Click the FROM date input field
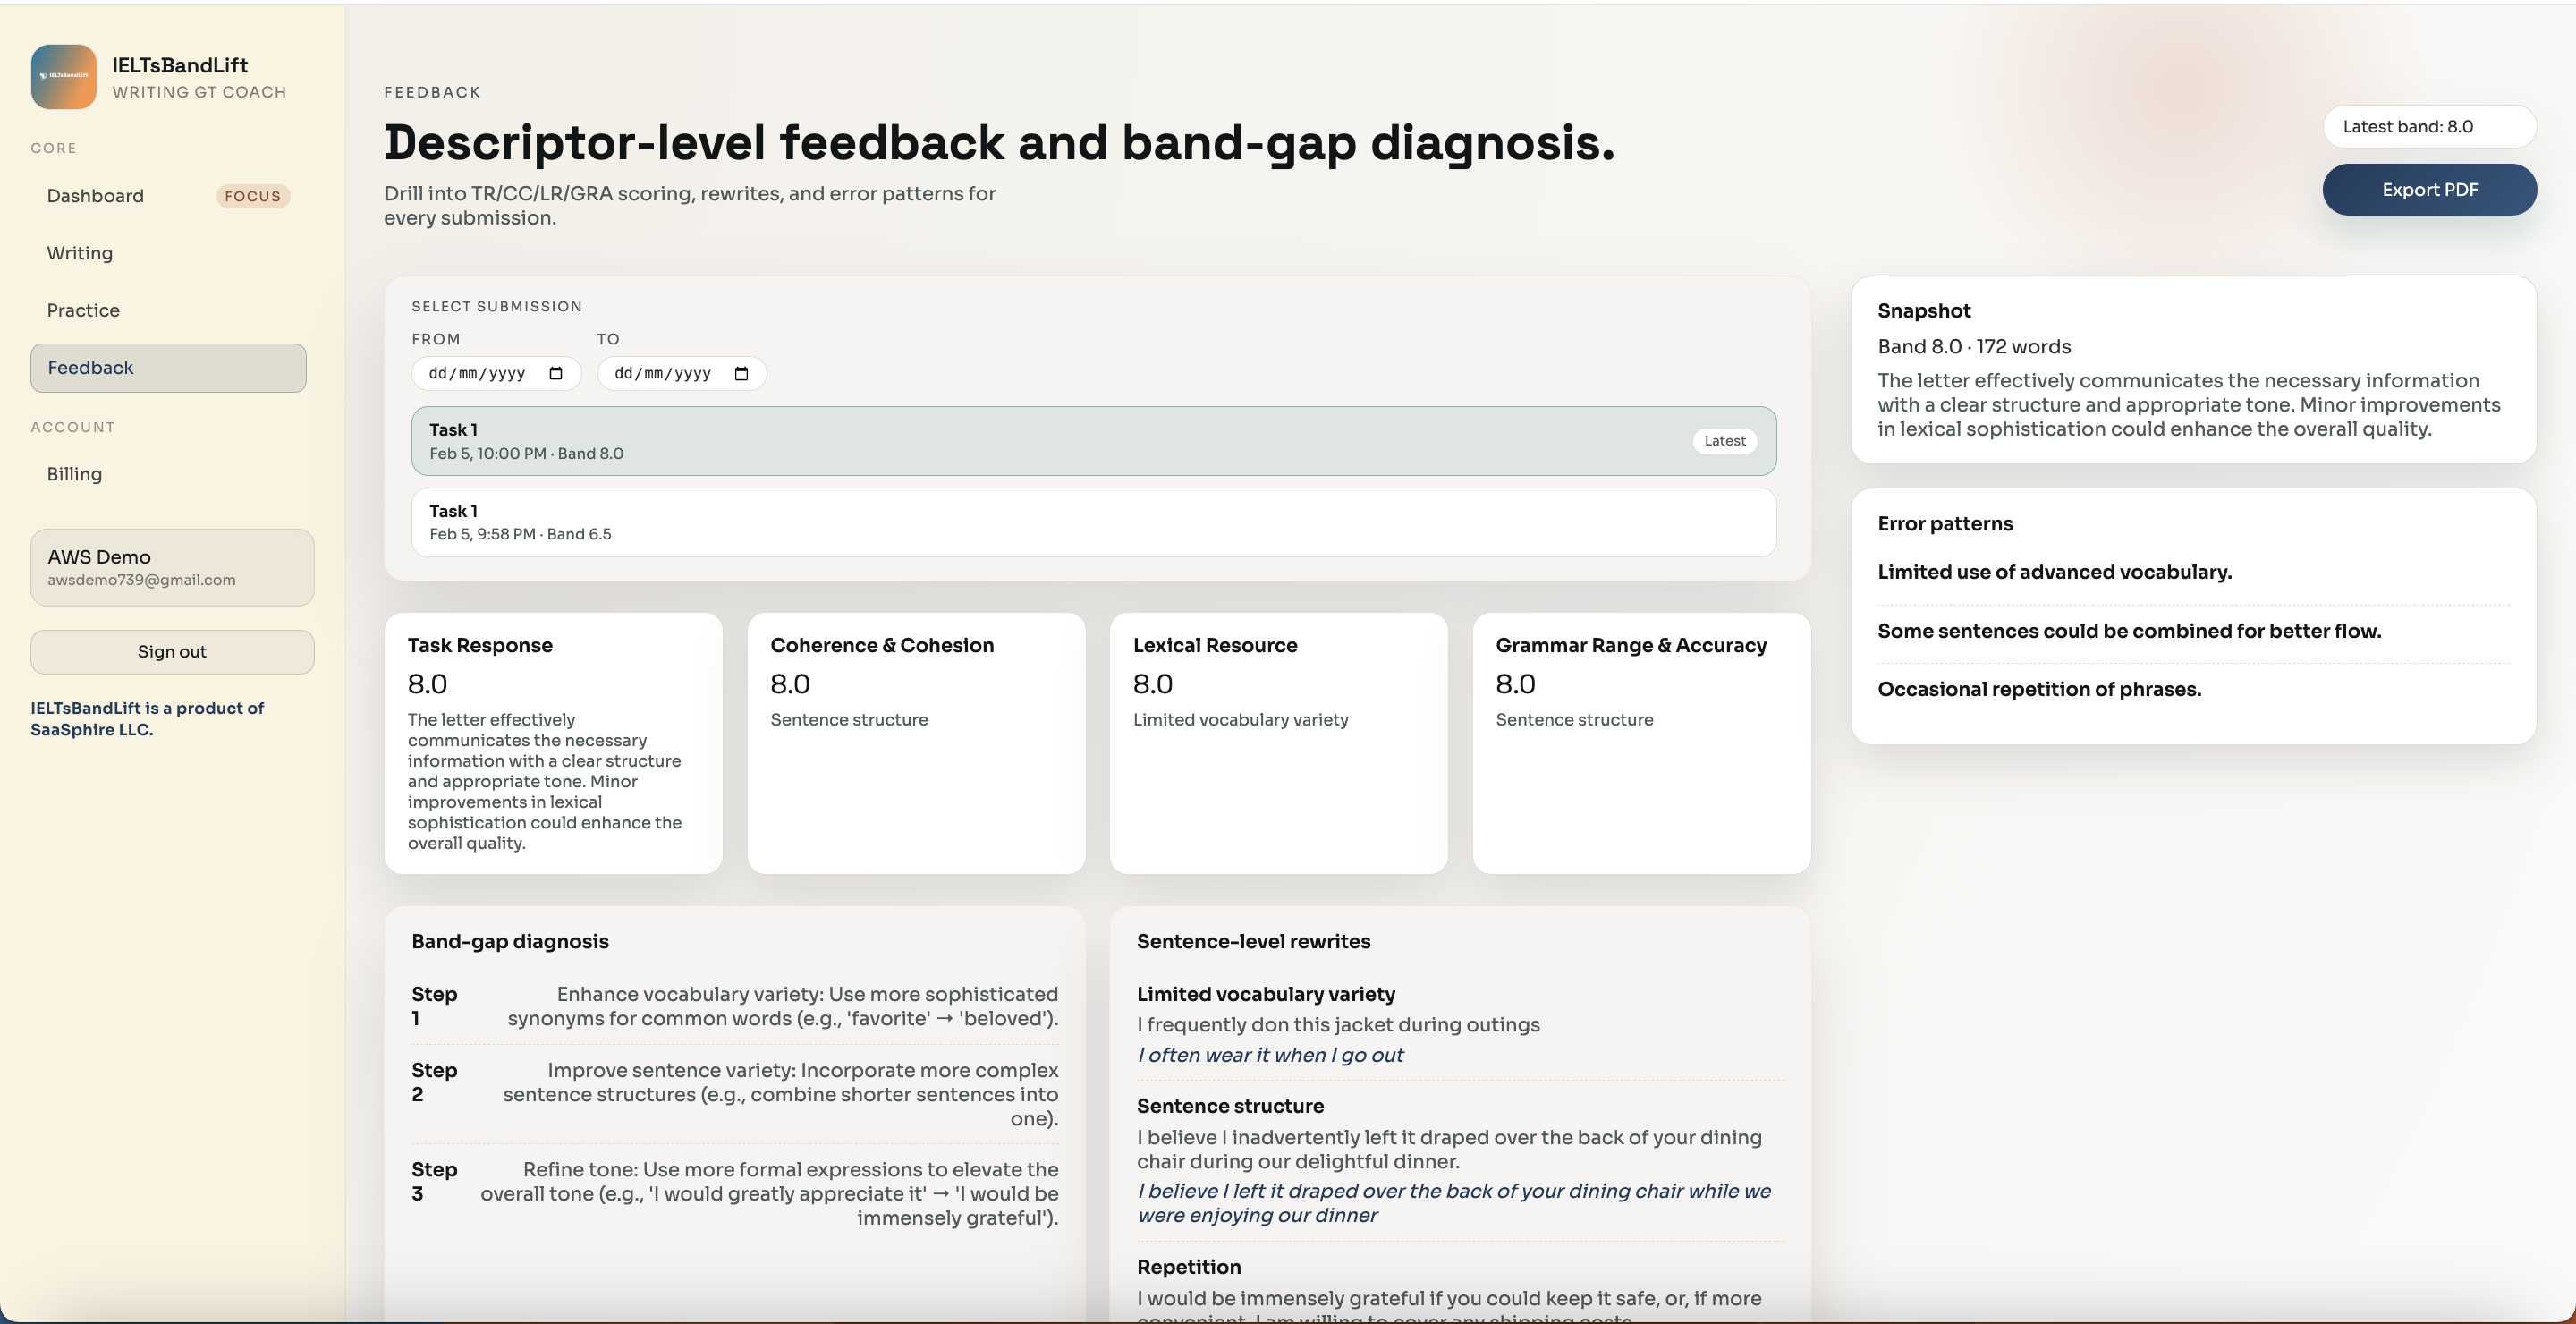This screenshot has height=1324, width=2576. pos(480,373)
